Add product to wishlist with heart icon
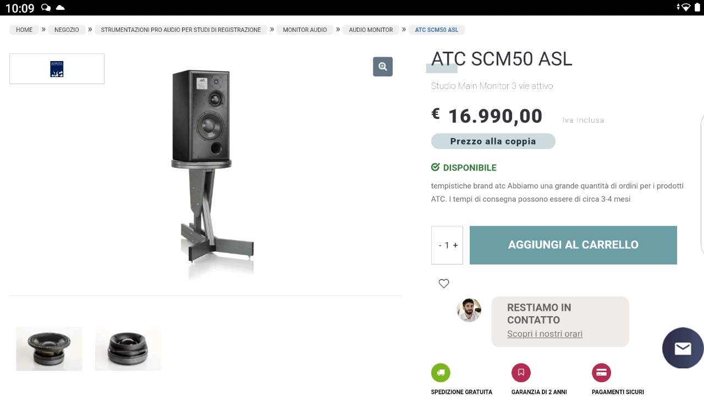The width and height of the screenshot is (704, 397). (444, 284)
